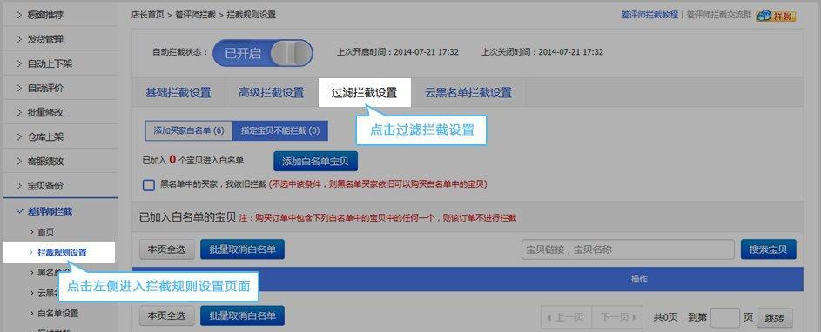Focus the 宝贝链接，宝贝名称 search field

[x=628, y=249]
